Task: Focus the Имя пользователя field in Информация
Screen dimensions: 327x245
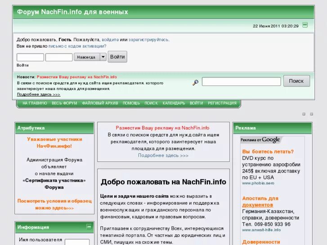Action: pyautogui.click(x=77, y=242)
